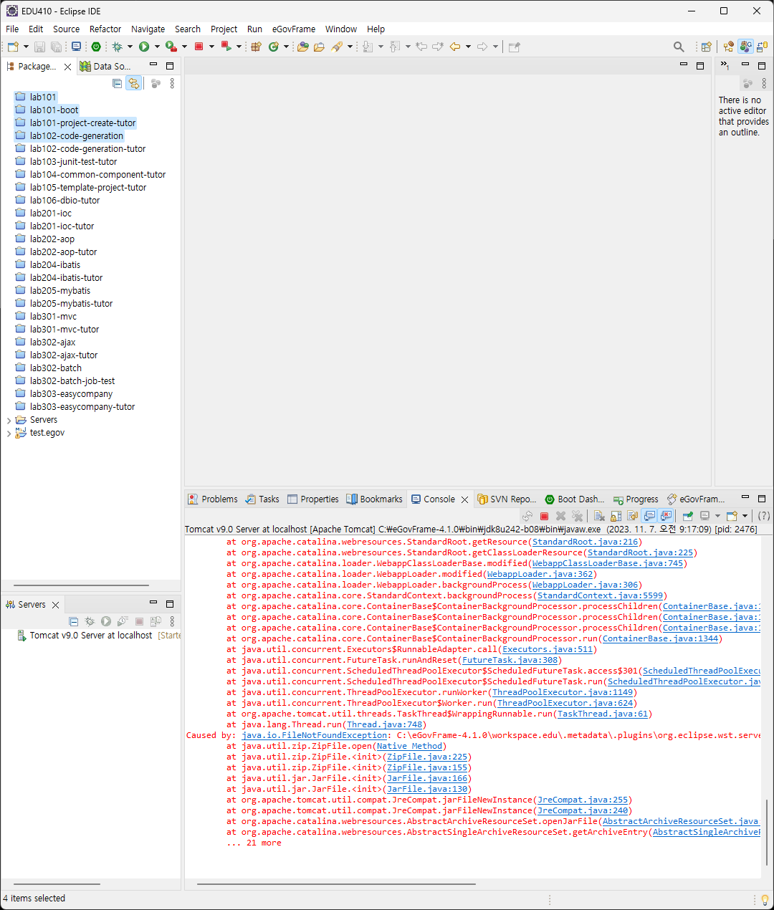The image size is (774, 910).
Task: Show hidden views chevron in Outline panel
Action: (x=725, y=65)
